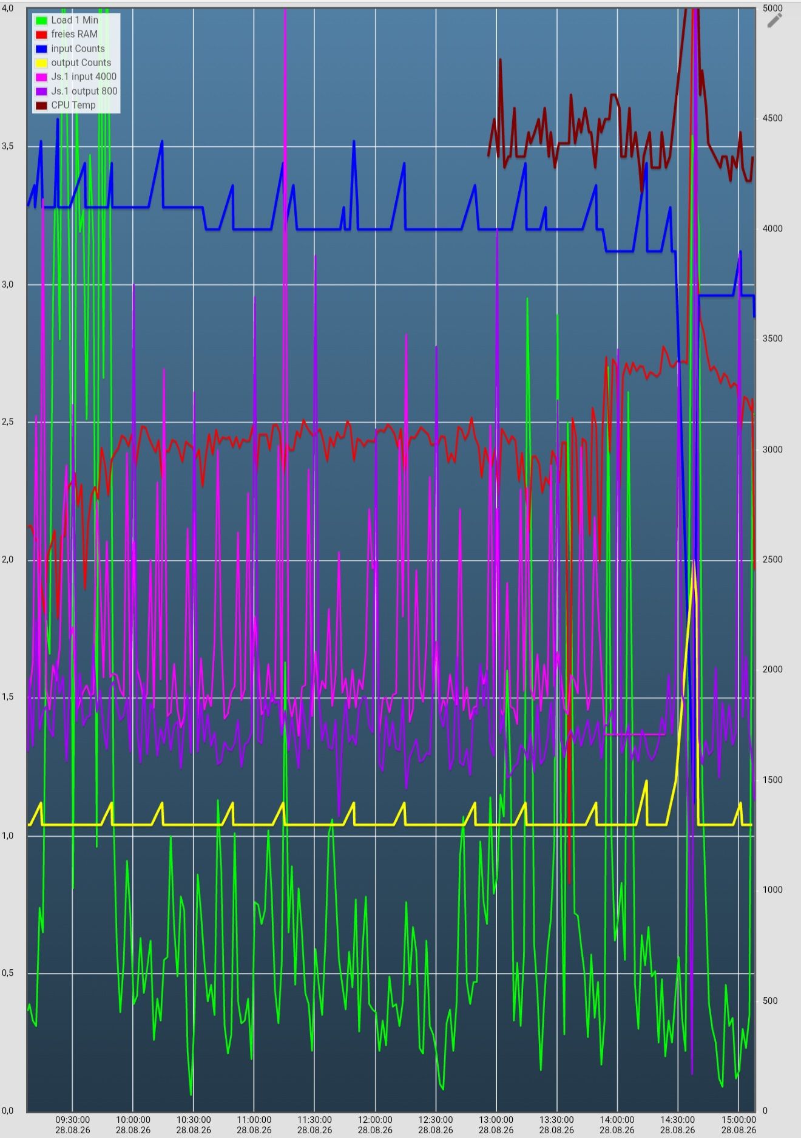Click the pencil edit icon
This screenshot has width=801, height=1138.
tap(775, 20)
